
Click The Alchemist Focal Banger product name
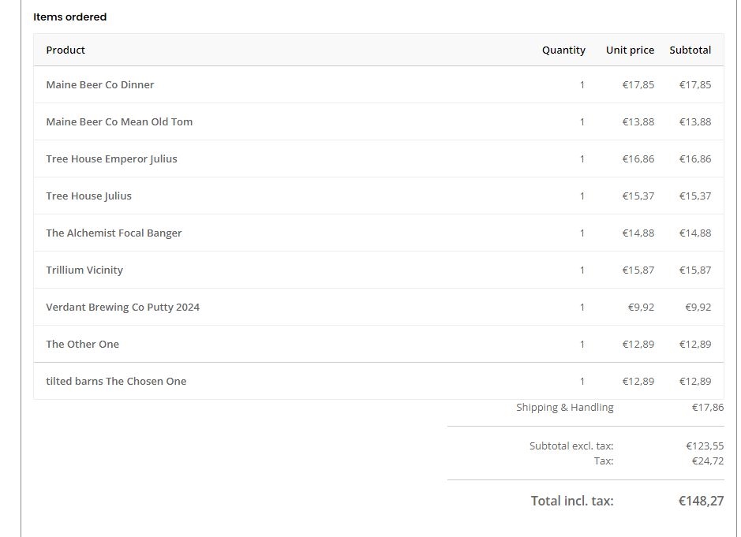(114, 233)
